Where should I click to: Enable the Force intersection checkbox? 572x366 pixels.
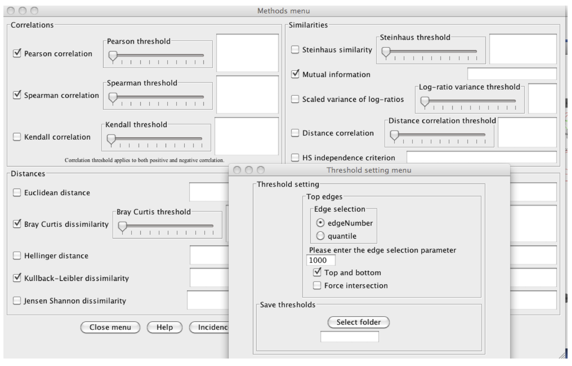[317, 286]
